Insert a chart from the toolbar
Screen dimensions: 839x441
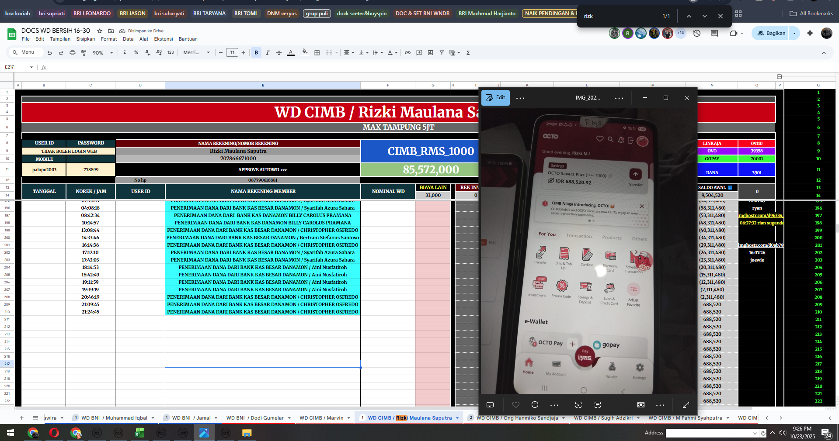(431, 52)
